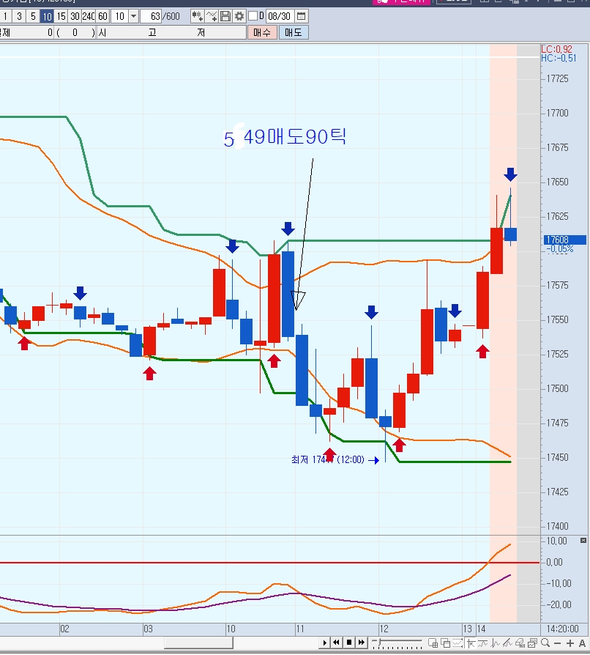
Task: Open the custom interval dropdown arrow
Action: point(133,16)
